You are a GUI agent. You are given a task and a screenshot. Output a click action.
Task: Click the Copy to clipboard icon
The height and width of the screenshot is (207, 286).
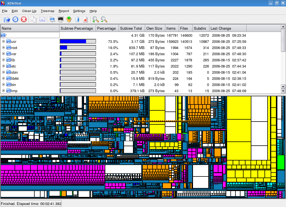pyautogui.click(x=34, y=19)
